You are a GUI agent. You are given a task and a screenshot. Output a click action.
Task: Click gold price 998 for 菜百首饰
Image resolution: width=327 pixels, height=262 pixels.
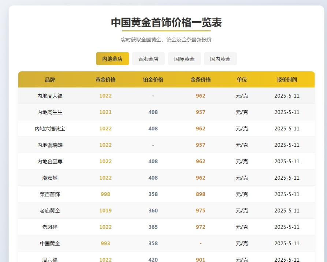[105, 194]
